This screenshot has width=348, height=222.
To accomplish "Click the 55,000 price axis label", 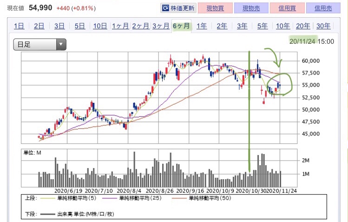I will tap(311, 85).
